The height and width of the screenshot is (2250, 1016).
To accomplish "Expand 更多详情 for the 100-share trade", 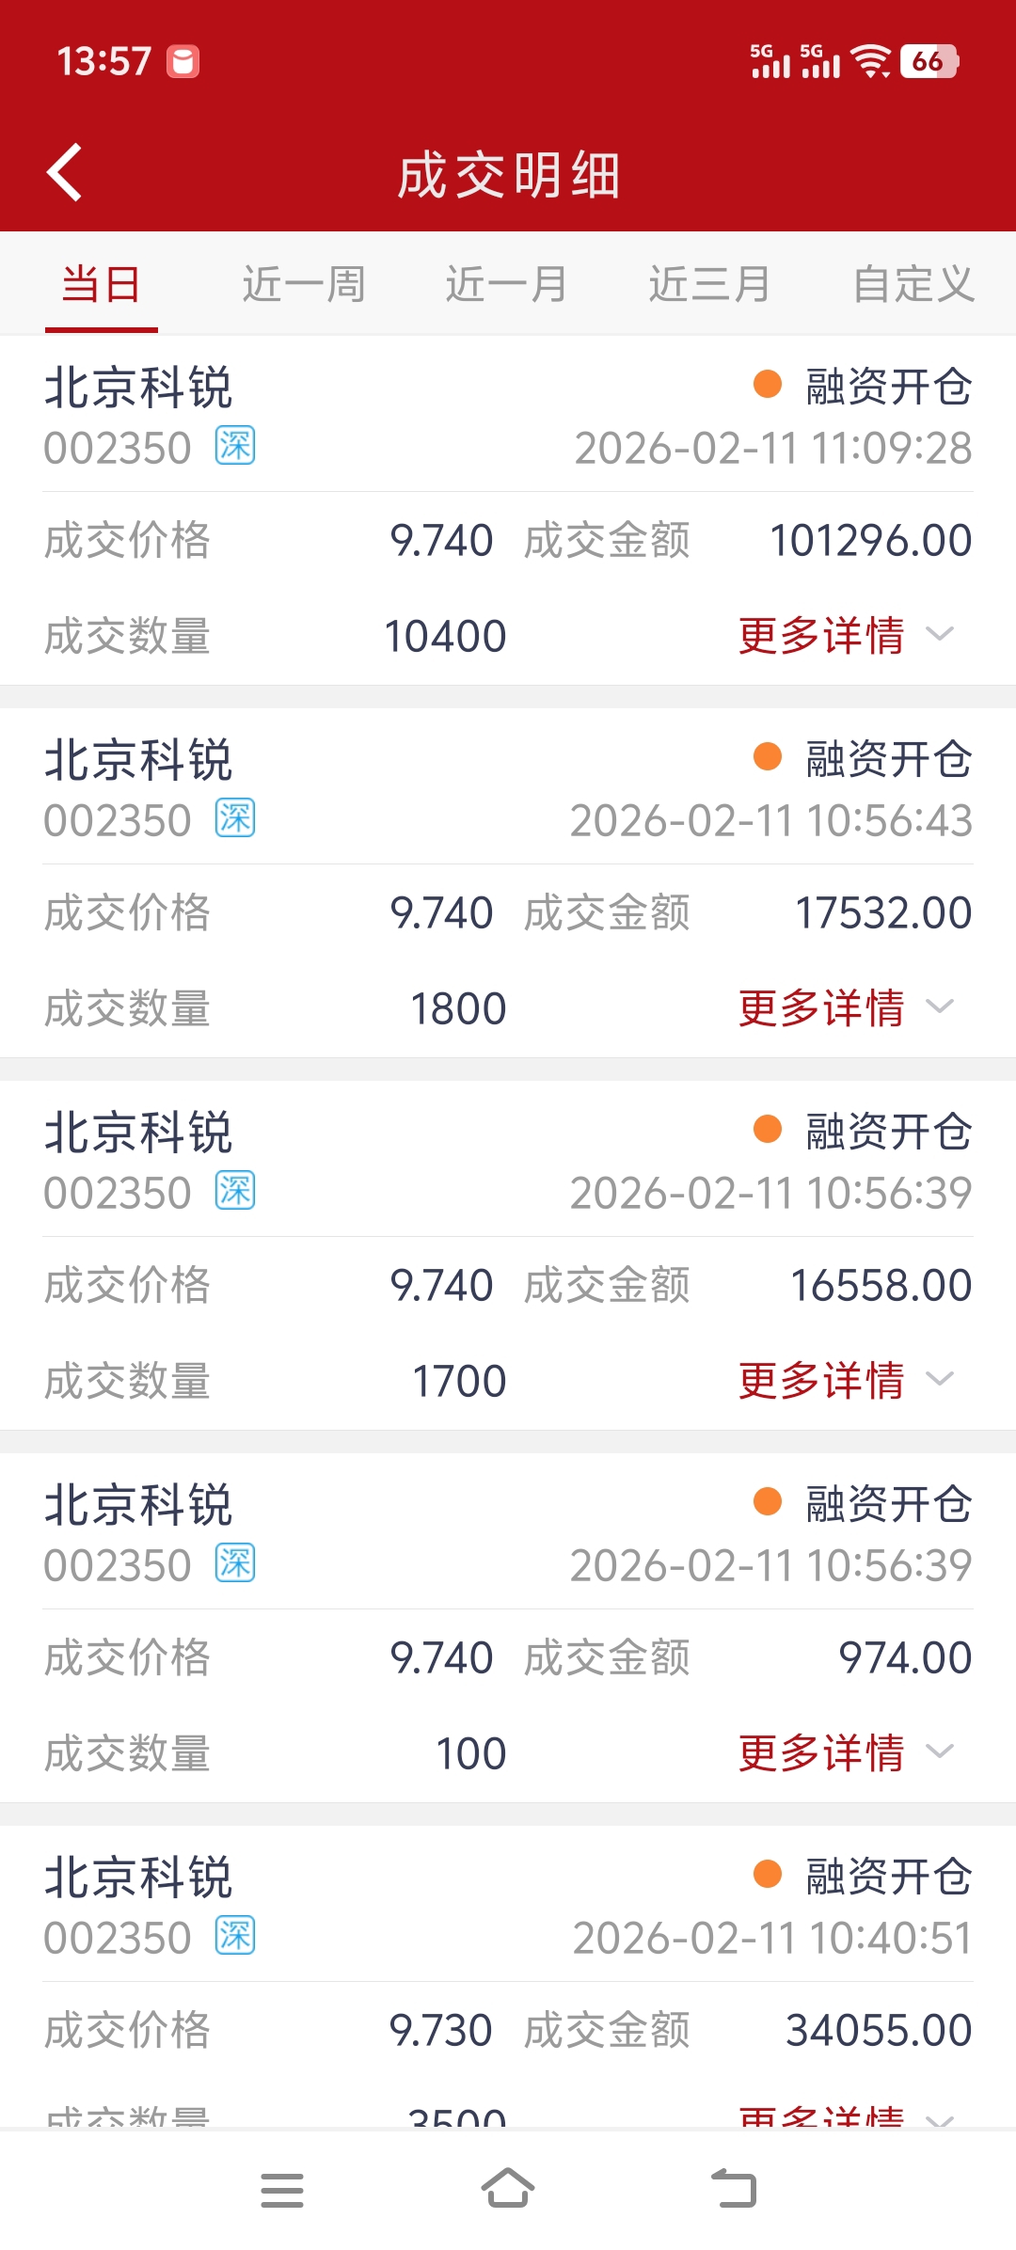I will pos(846,1752).
